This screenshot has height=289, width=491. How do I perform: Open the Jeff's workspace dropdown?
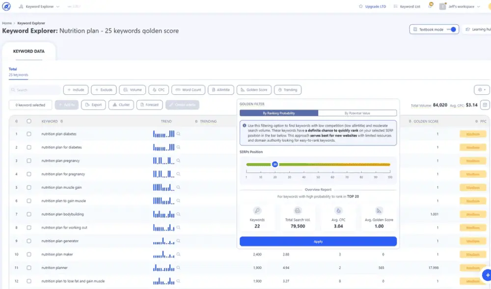[x=460, y=7]
